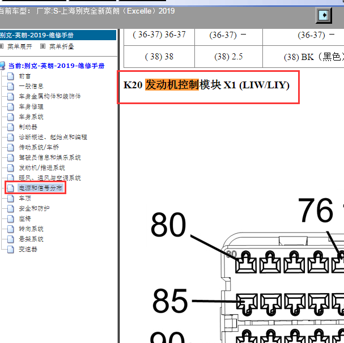Screen dimensions: 344x343
Task: Open 发动机/推进系统 section
Action: click(x=42, y=168)
